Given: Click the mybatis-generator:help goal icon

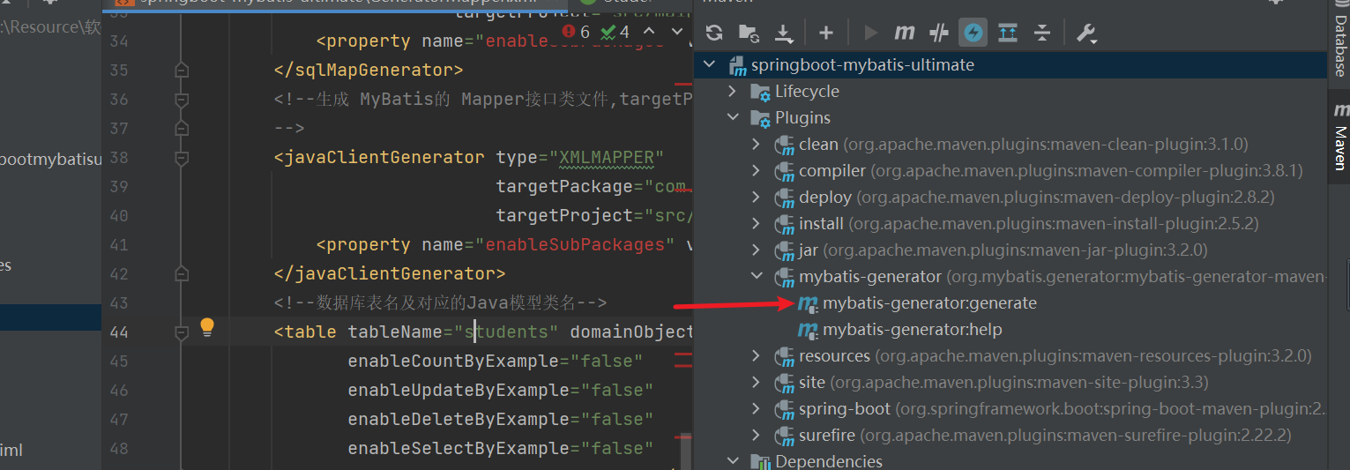Looking at the screenshot, I should coord(807,330).
